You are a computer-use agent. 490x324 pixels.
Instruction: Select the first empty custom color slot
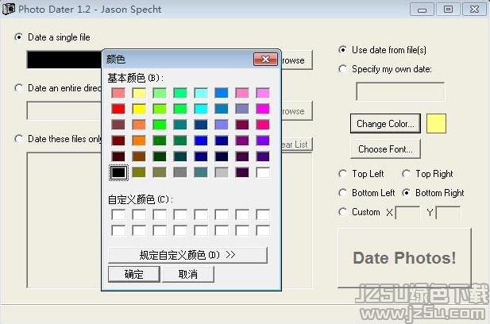[x=118, y=214]
